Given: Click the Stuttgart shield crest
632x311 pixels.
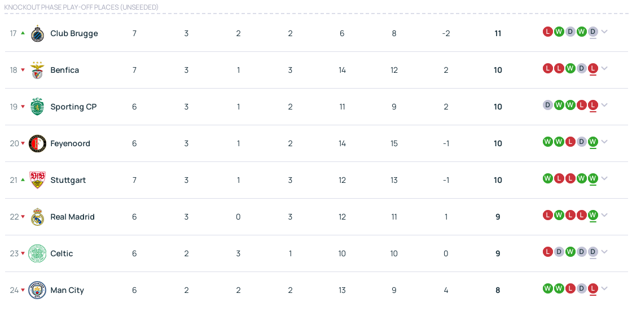Looking at the screenshot, I should pos(38,180).
